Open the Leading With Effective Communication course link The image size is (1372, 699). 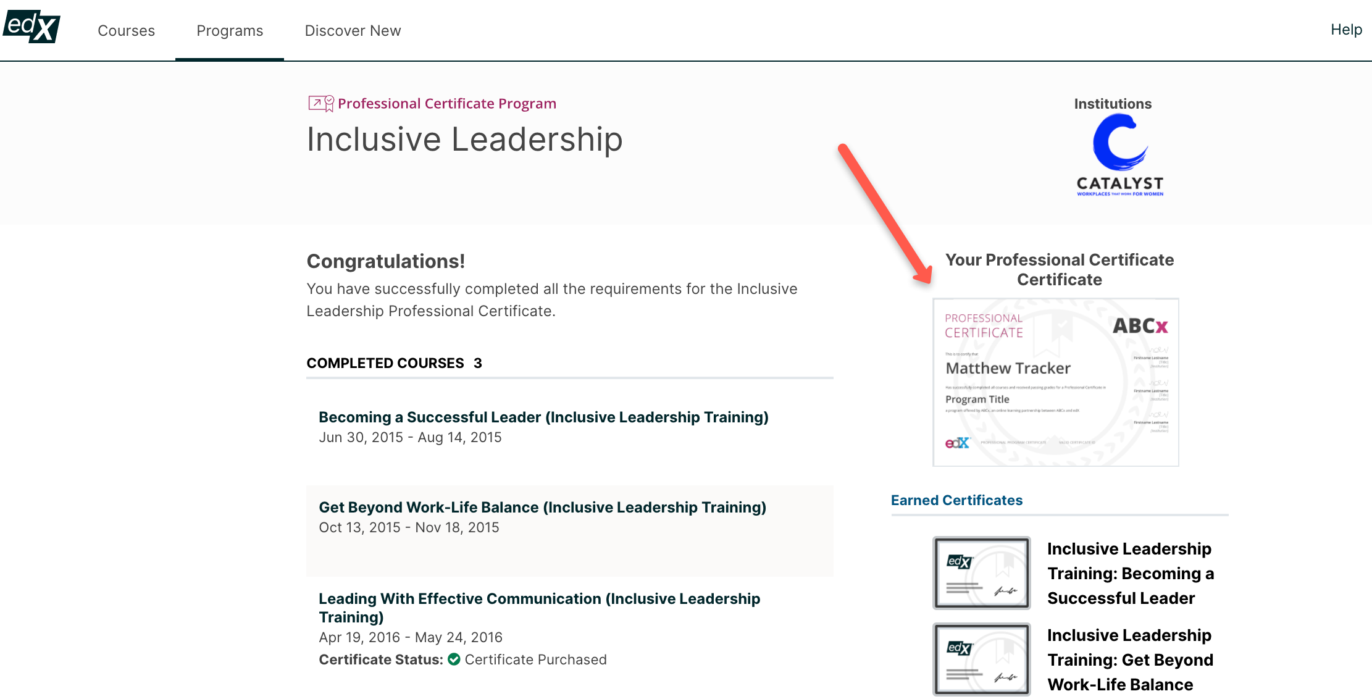539,607
